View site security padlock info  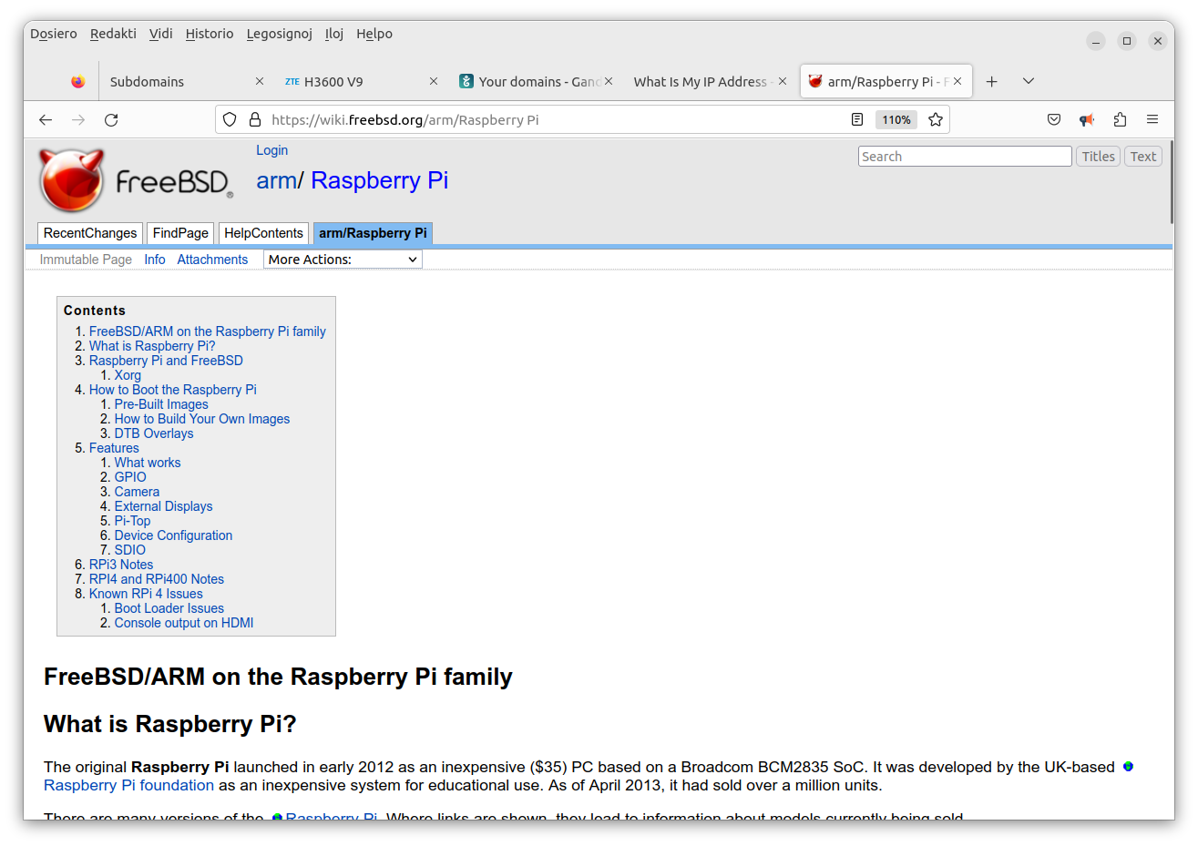tap(255, 119)
